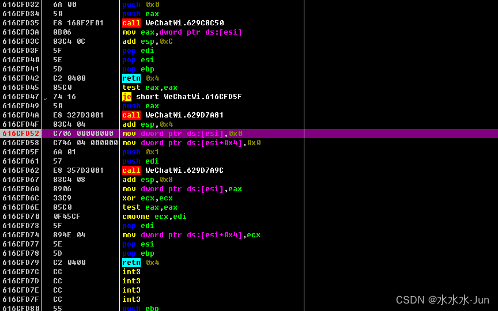Select "push eax" in the 616CFD34 row
The image size is (498, 311).
click(x=141, y=14)
